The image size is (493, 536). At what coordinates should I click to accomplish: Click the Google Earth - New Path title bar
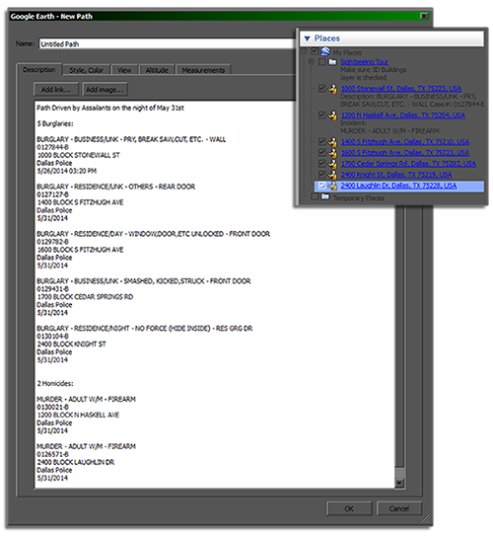(x=219, y=16)
